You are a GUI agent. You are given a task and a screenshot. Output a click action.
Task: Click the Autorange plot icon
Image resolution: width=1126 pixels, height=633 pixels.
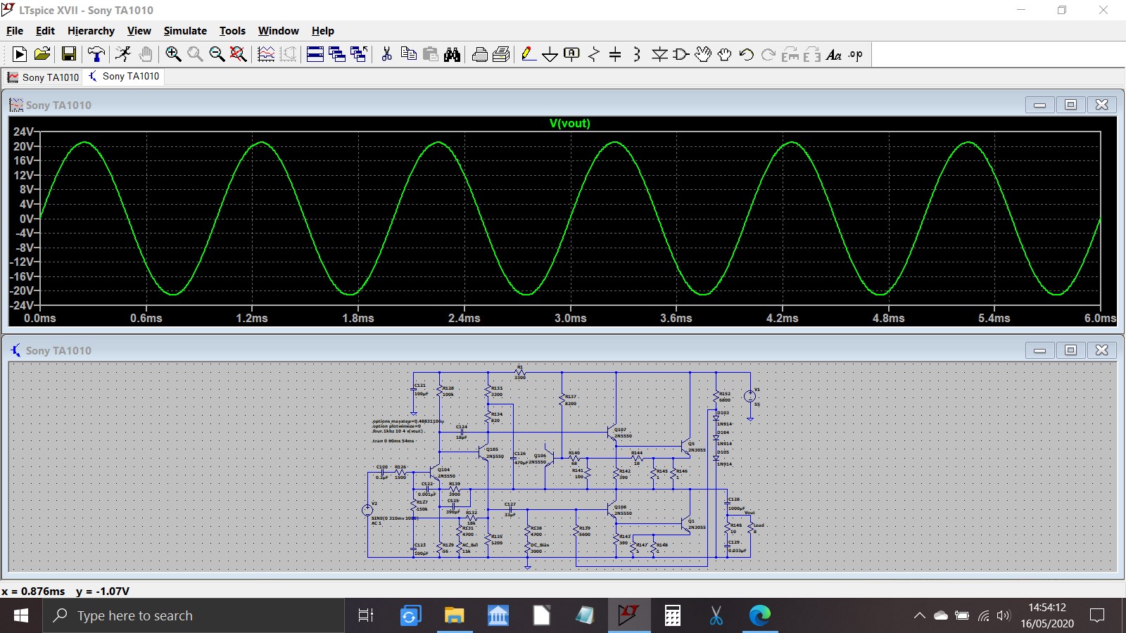pyautogui.click(x=266, y=54)
